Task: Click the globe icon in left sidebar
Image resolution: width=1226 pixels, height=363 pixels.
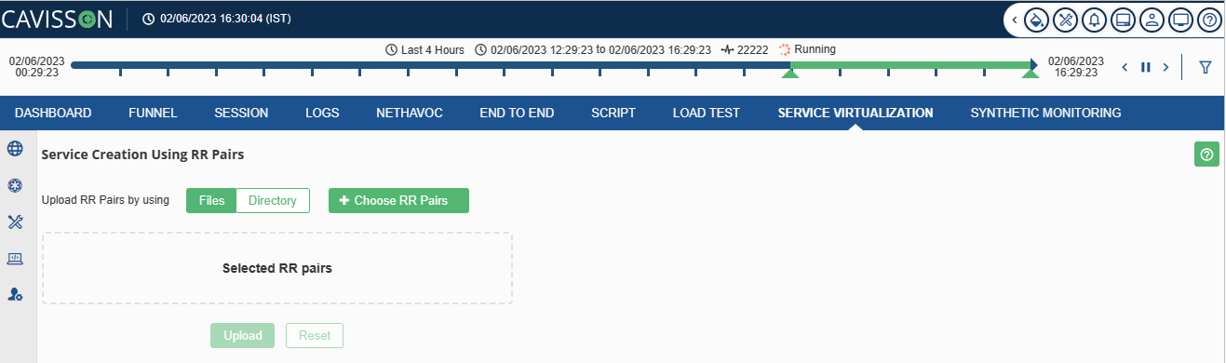Action: (15, 149)
